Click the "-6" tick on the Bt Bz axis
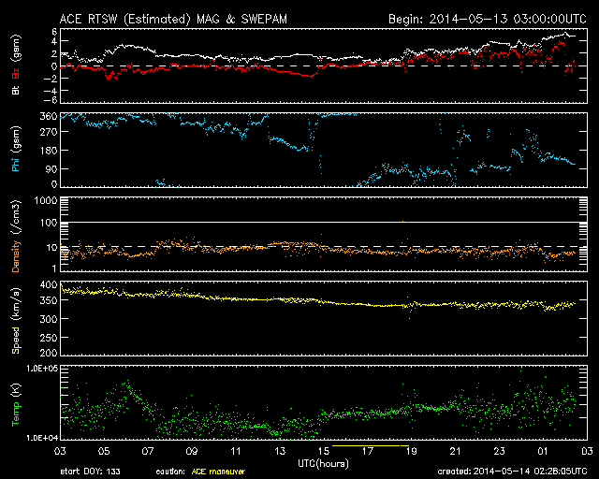 [51, 100]
